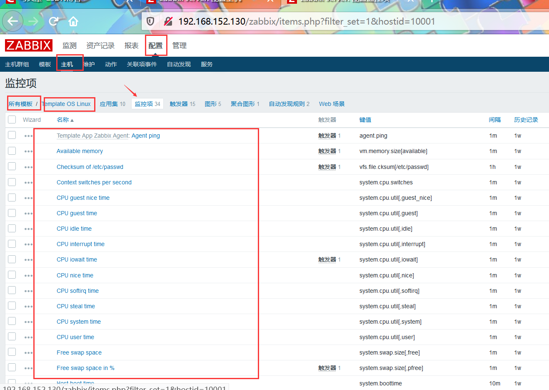Open wizard dots for CPU softirq time
Image resolution: width=549 pixels, height=390 pixels.
click(x=28, y=291)
